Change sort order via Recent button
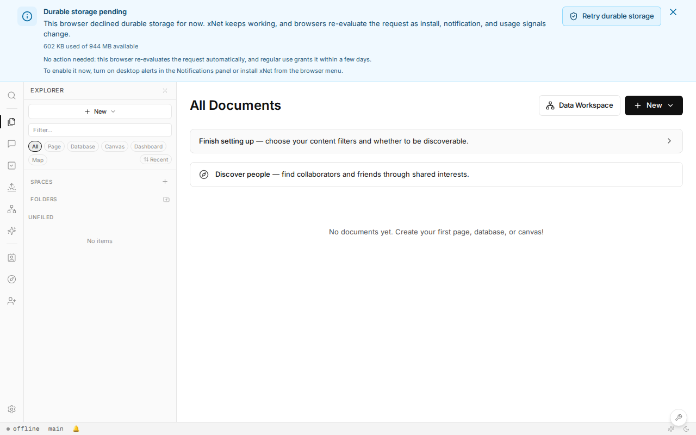 [156, 159]
